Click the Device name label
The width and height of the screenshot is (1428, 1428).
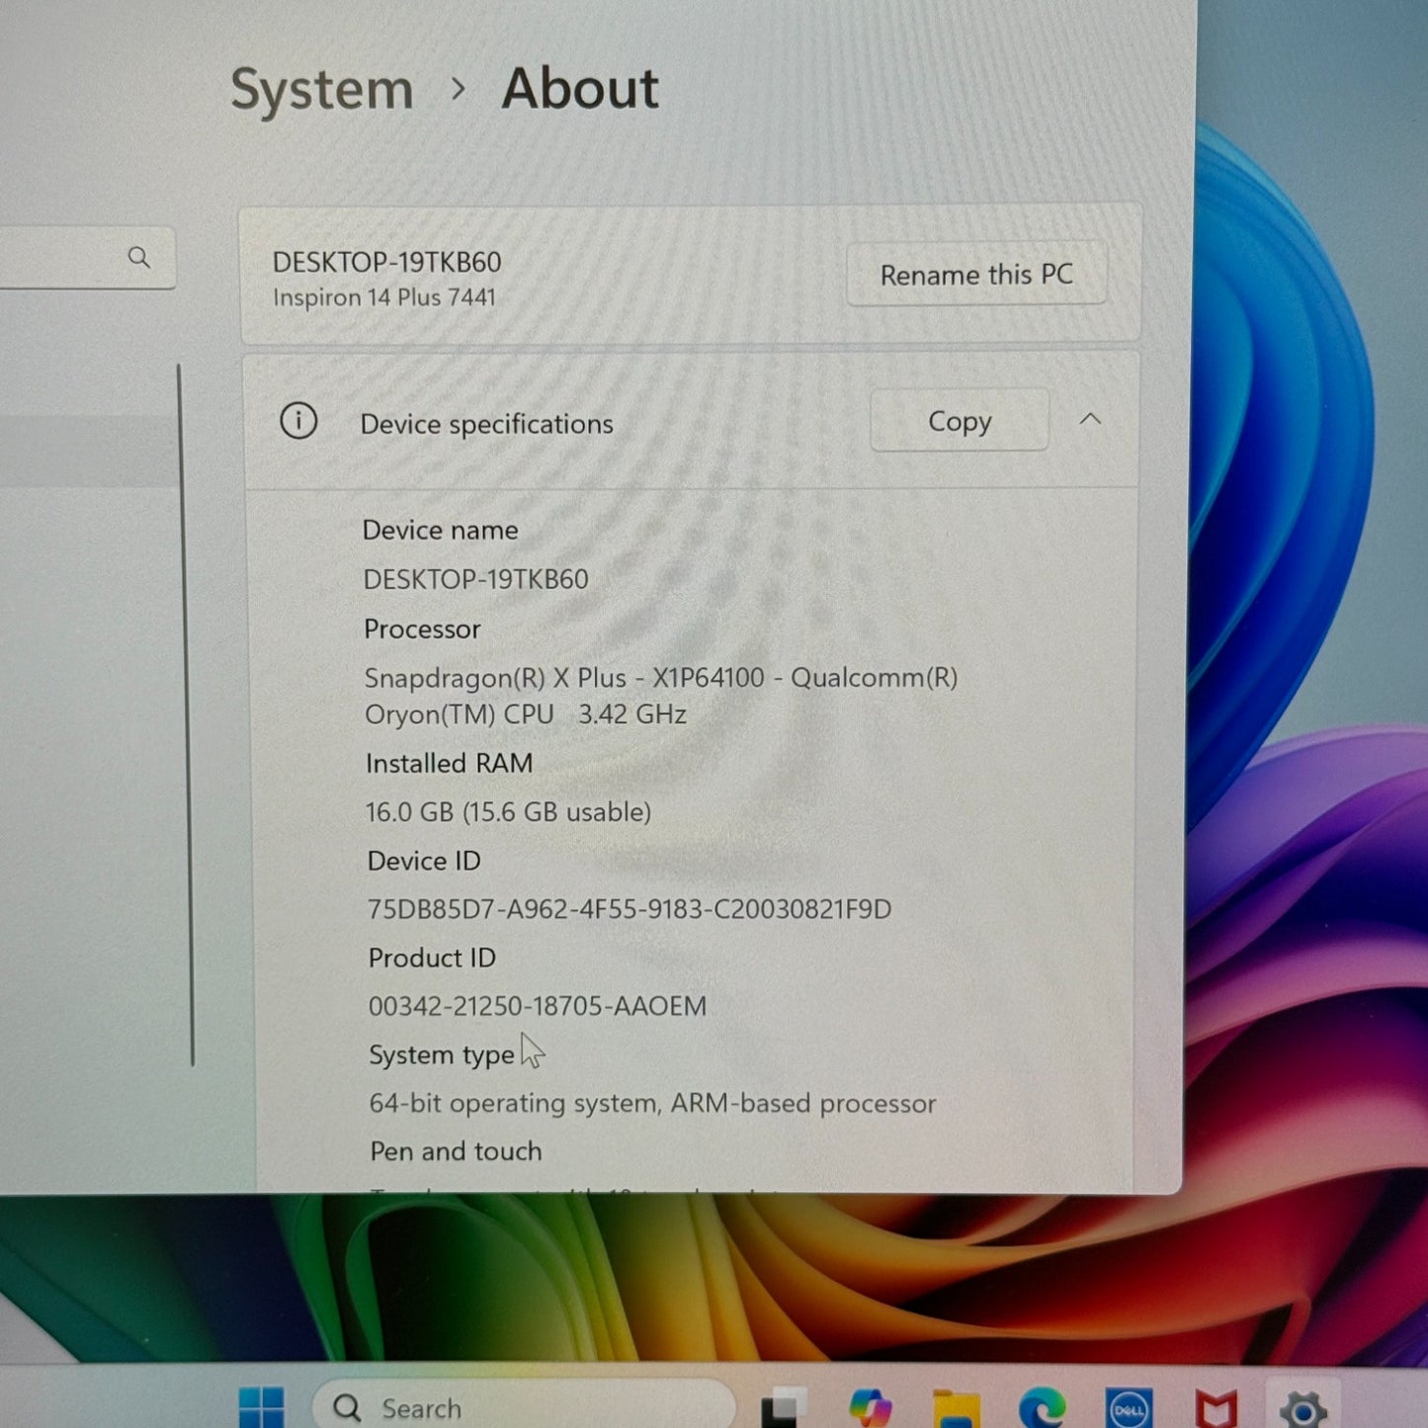pyautogui.click(x=441, y=531)
